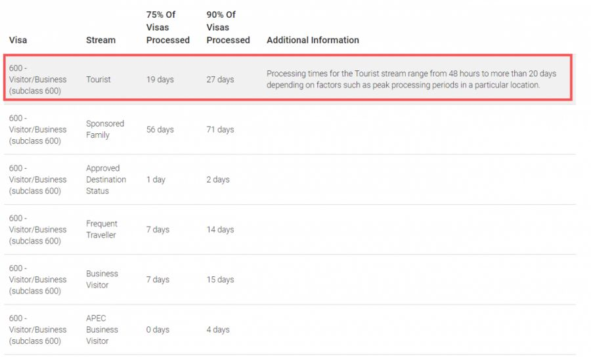The height and width of the screenshot is (357, 591).
Task: Click the Visa column header
Action: pyautogui.click(x=18, y=40)
